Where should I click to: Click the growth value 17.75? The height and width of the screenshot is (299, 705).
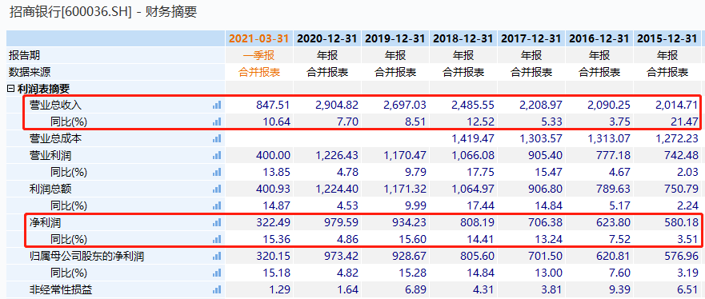tap(481, 173)
